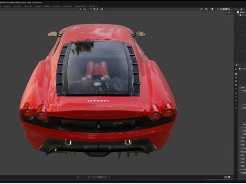Viewport: 246px width, 184px height.
Task: Open the View Layer properties tab
Action: 236,81
